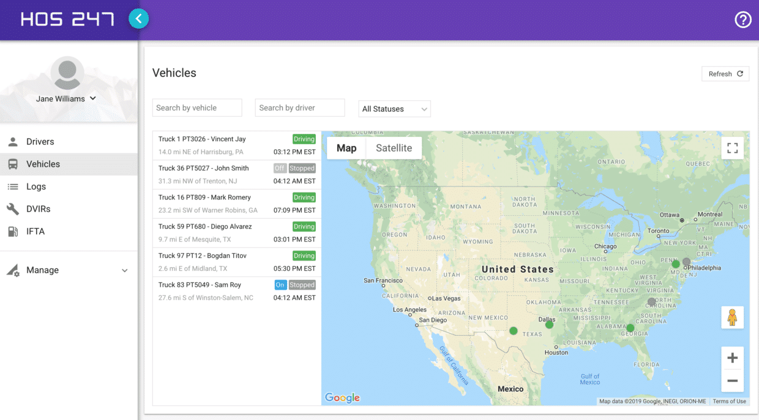This screenshot has height=420, width=759.
Task: Click the DVIRs wrench icon
Action: tap(13, 208)
